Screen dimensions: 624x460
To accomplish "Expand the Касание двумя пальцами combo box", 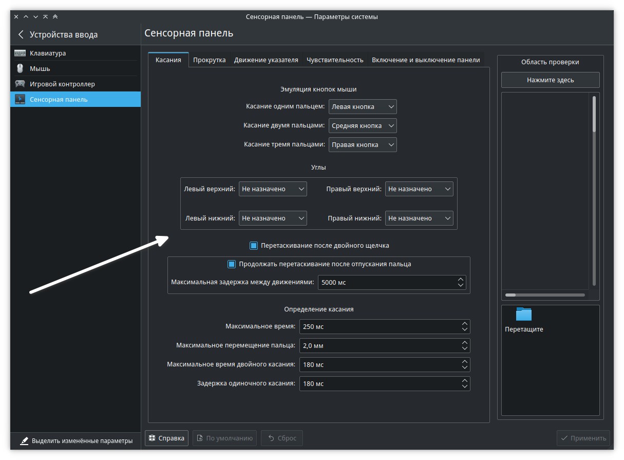I will tap(363, 126).
